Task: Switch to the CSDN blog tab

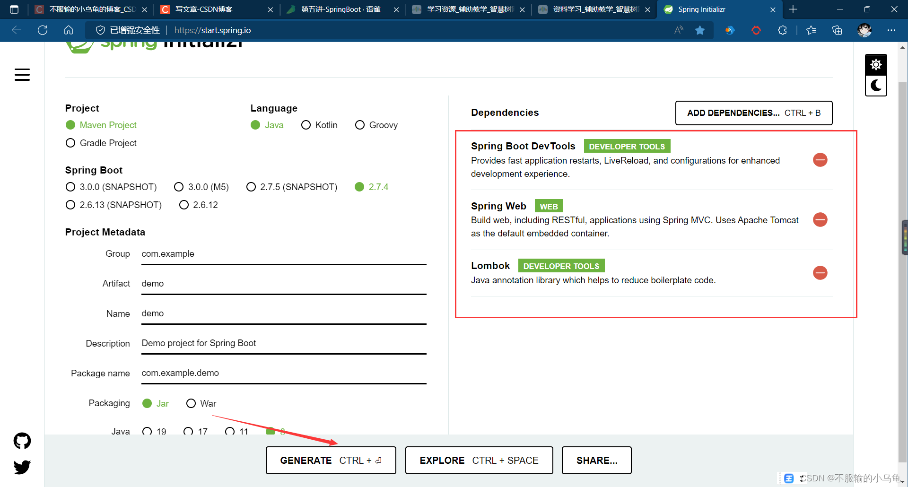Action: [x=90, y=9]
